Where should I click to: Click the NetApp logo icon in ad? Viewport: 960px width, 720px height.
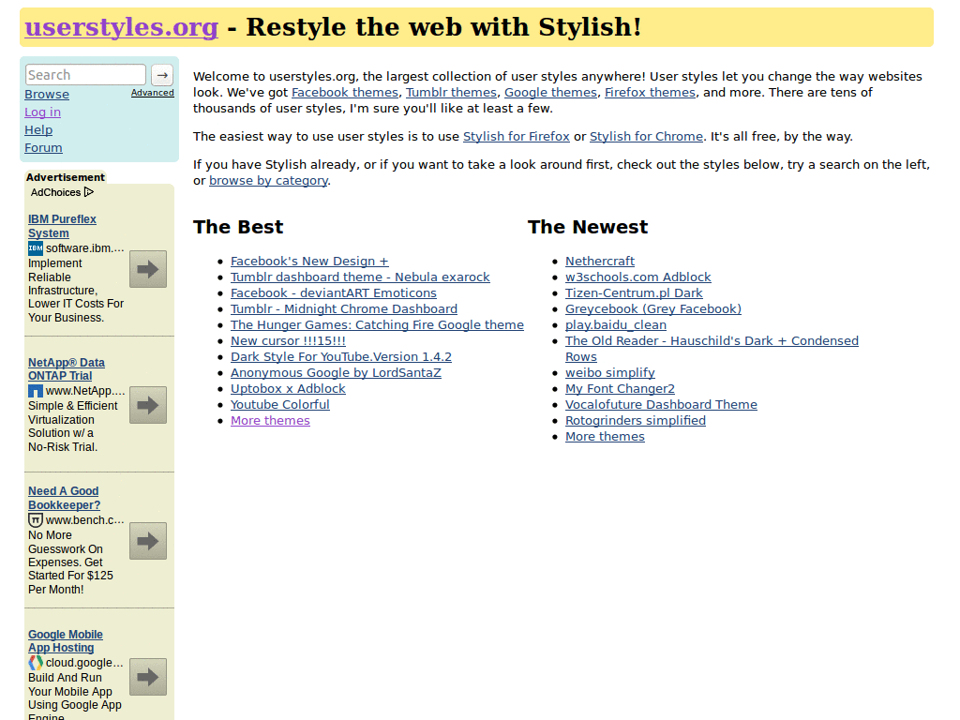36,391
